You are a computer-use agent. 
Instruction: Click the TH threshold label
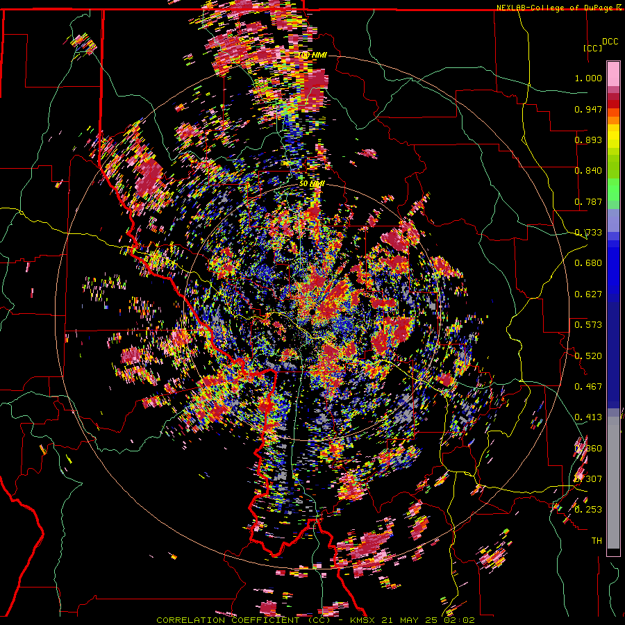[x=597, y=541]
